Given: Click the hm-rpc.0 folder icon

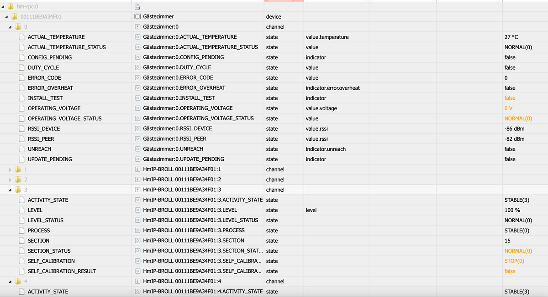Looking at the screenshot, I should point(11,6).
